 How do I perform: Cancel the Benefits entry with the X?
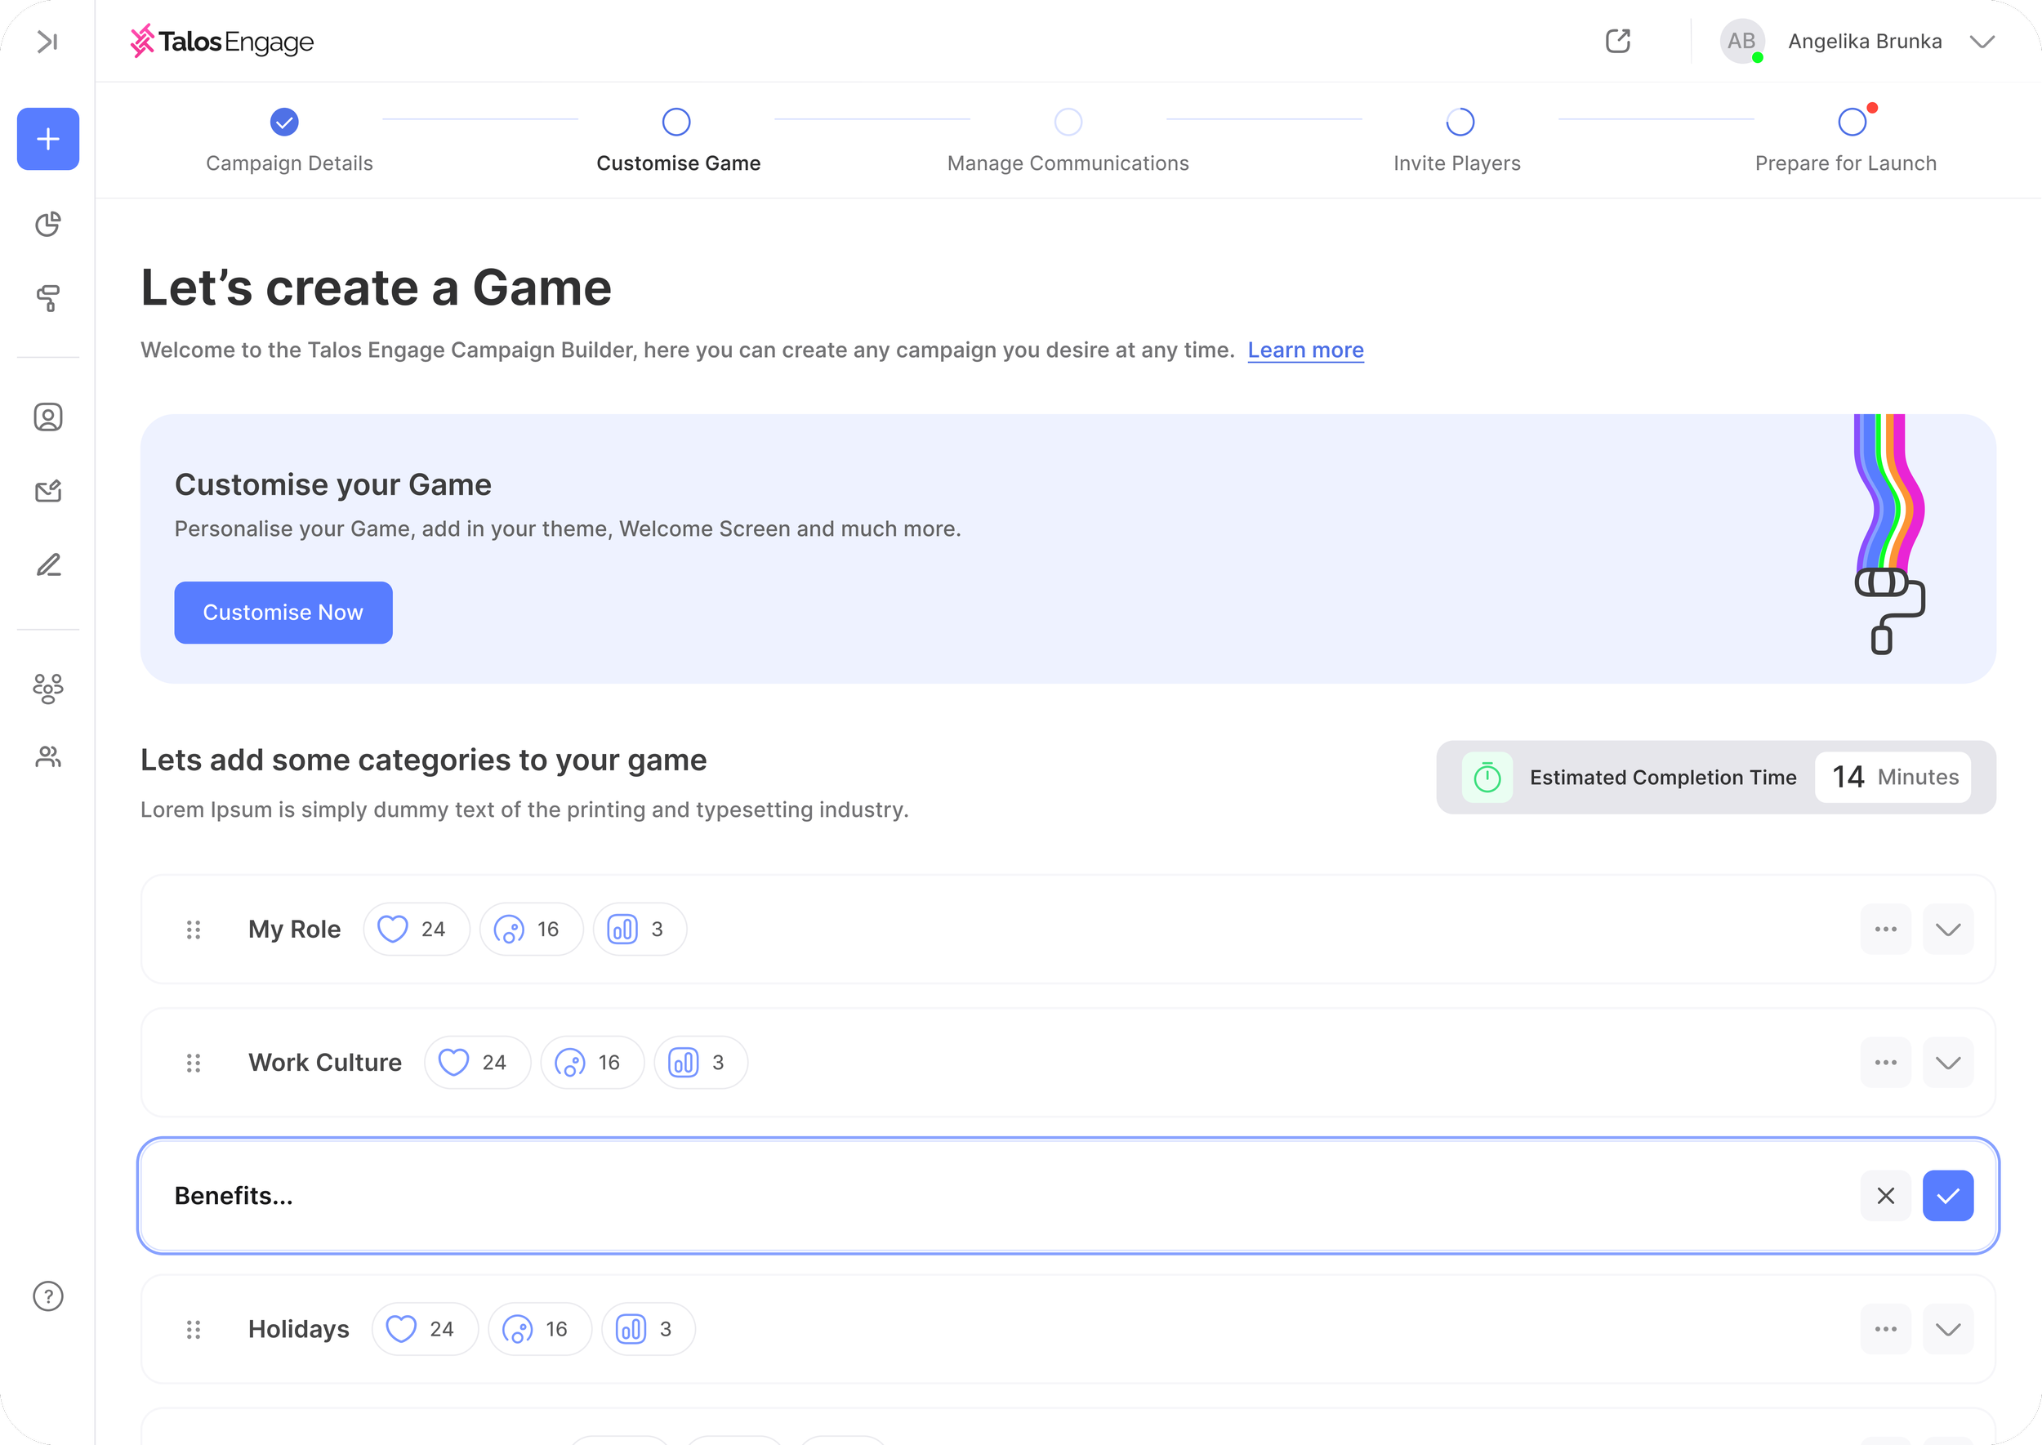pyautogui.click(x=1885, y=1196)
